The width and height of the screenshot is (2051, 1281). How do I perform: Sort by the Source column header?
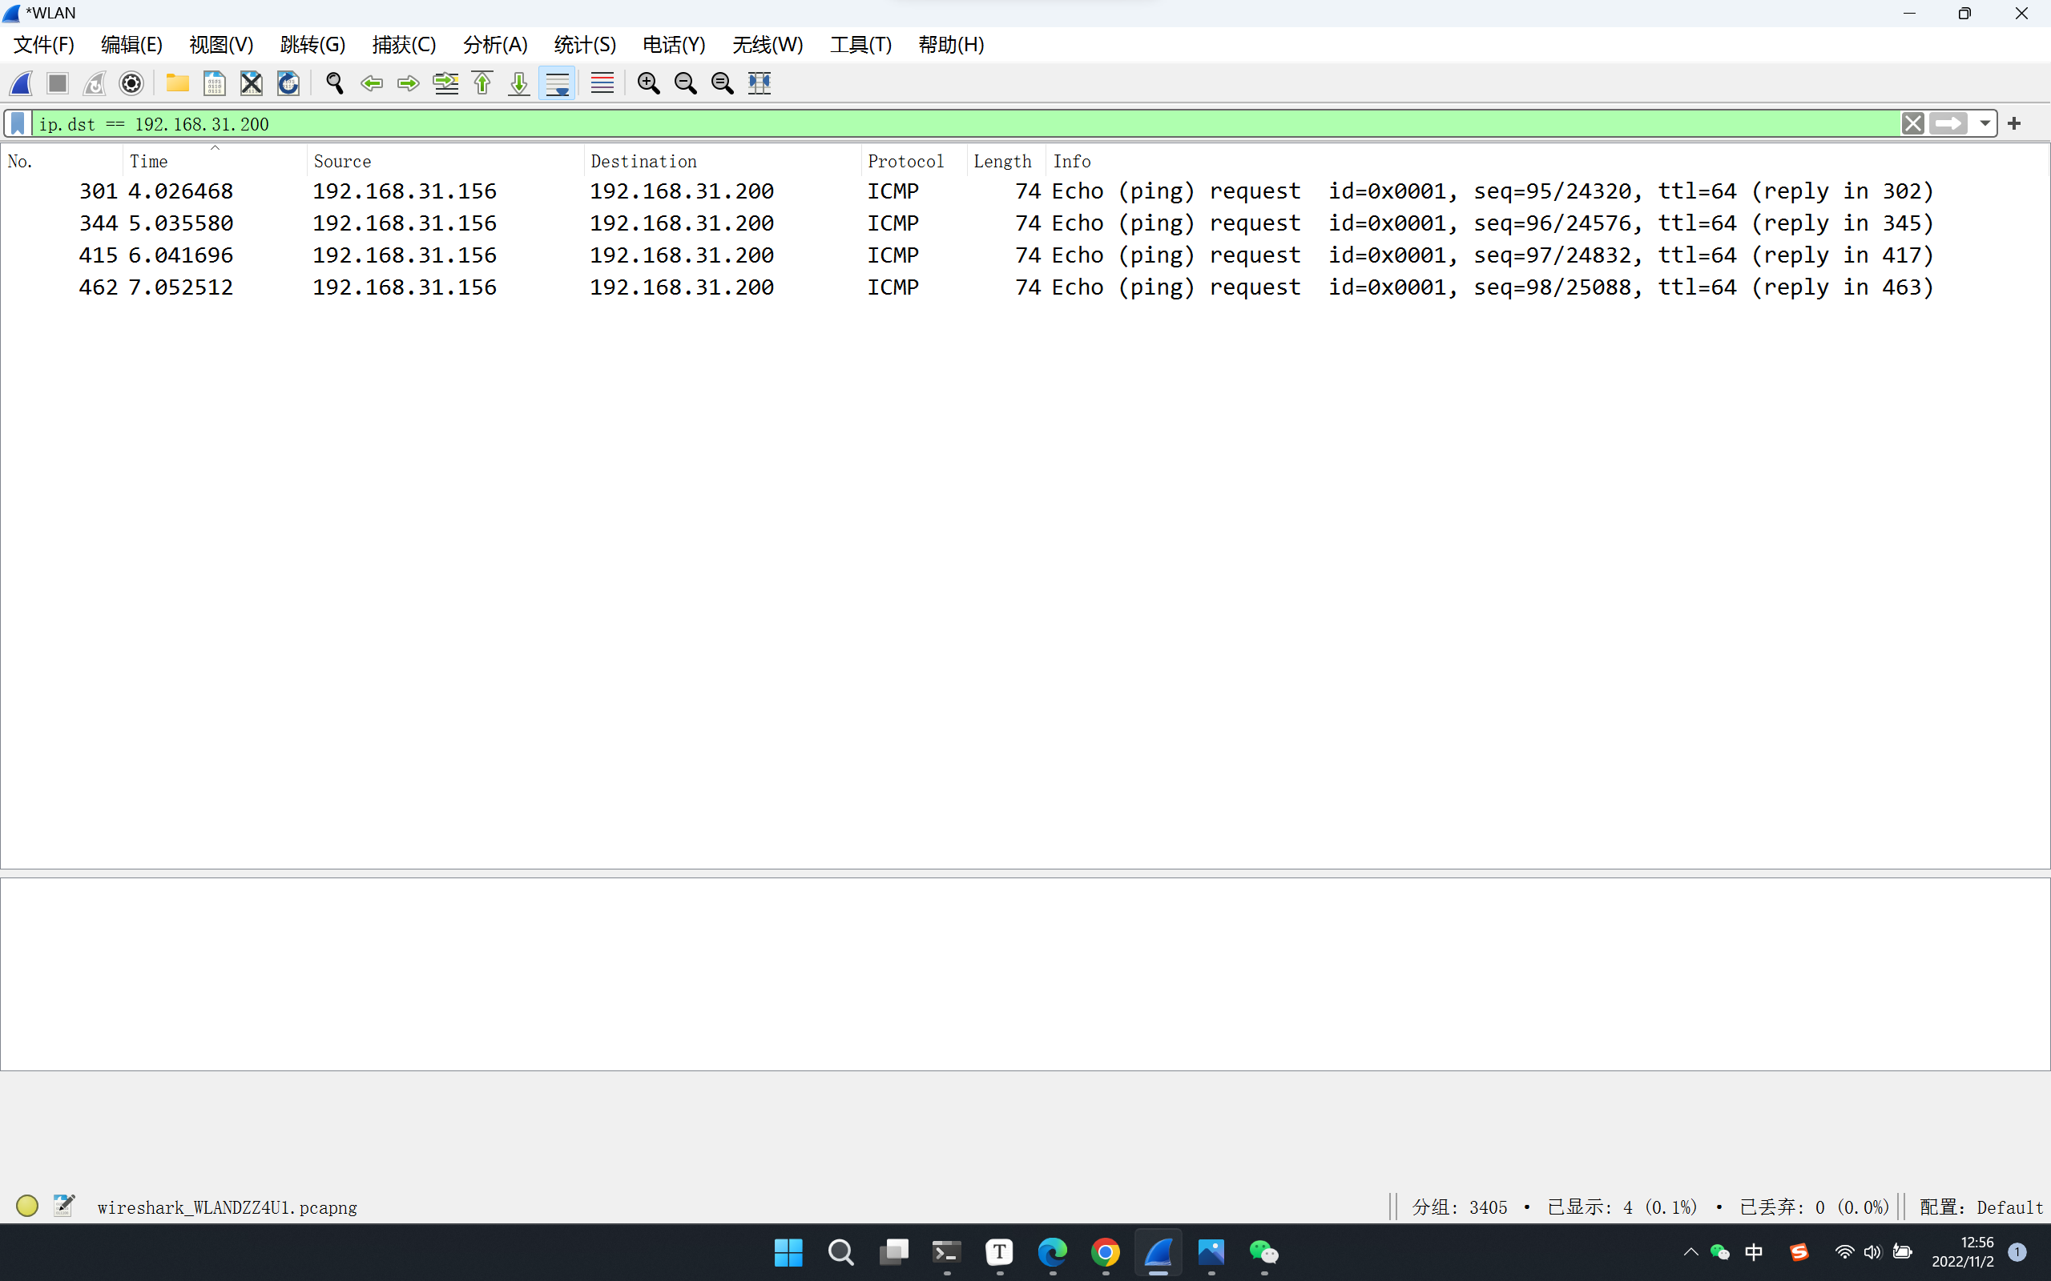pyautogui.click(x=445, y=161)
